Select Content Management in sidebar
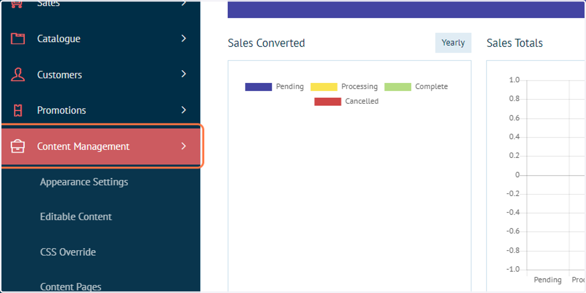The height and width of the screenshot is (293, 586). [101, 146]
